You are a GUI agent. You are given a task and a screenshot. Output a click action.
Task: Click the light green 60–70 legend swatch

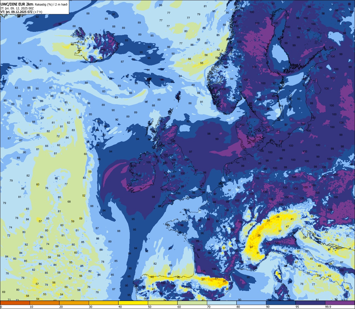click(192, 303)
